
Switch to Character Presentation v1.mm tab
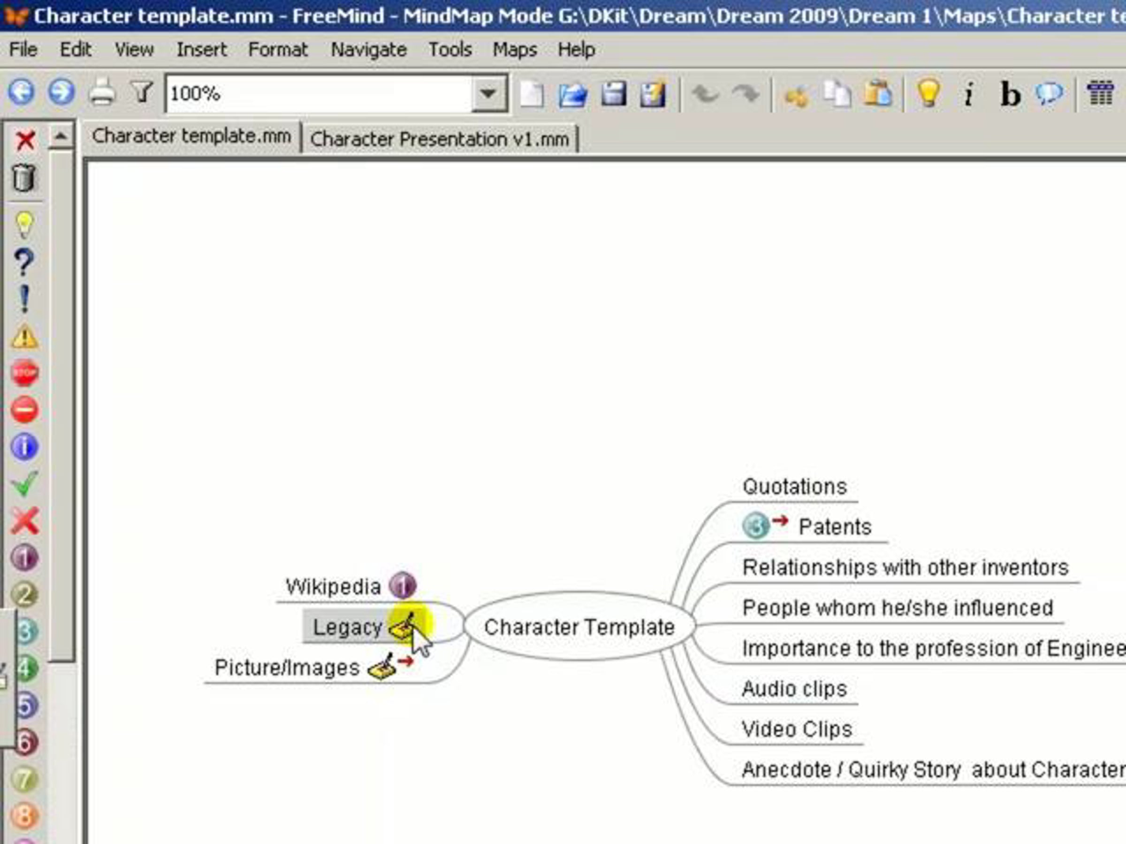439,139
